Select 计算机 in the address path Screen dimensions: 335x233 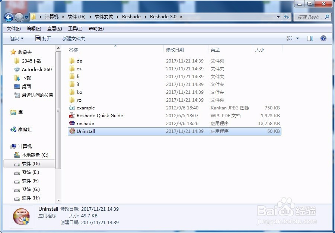pyautogui.click(x=52, y=17)
